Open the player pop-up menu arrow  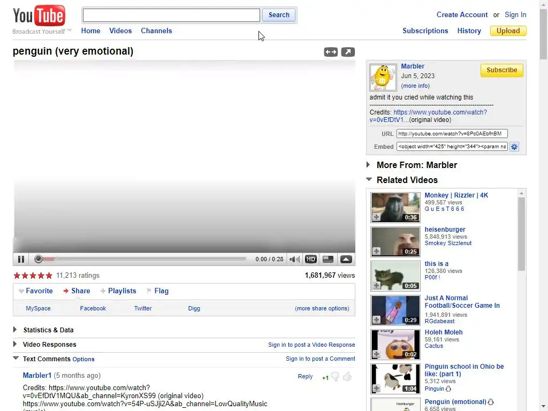pos(346,259)
